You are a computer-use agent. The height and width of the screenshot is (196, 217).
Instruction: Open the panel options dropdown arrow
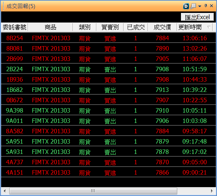pos(200,6)
